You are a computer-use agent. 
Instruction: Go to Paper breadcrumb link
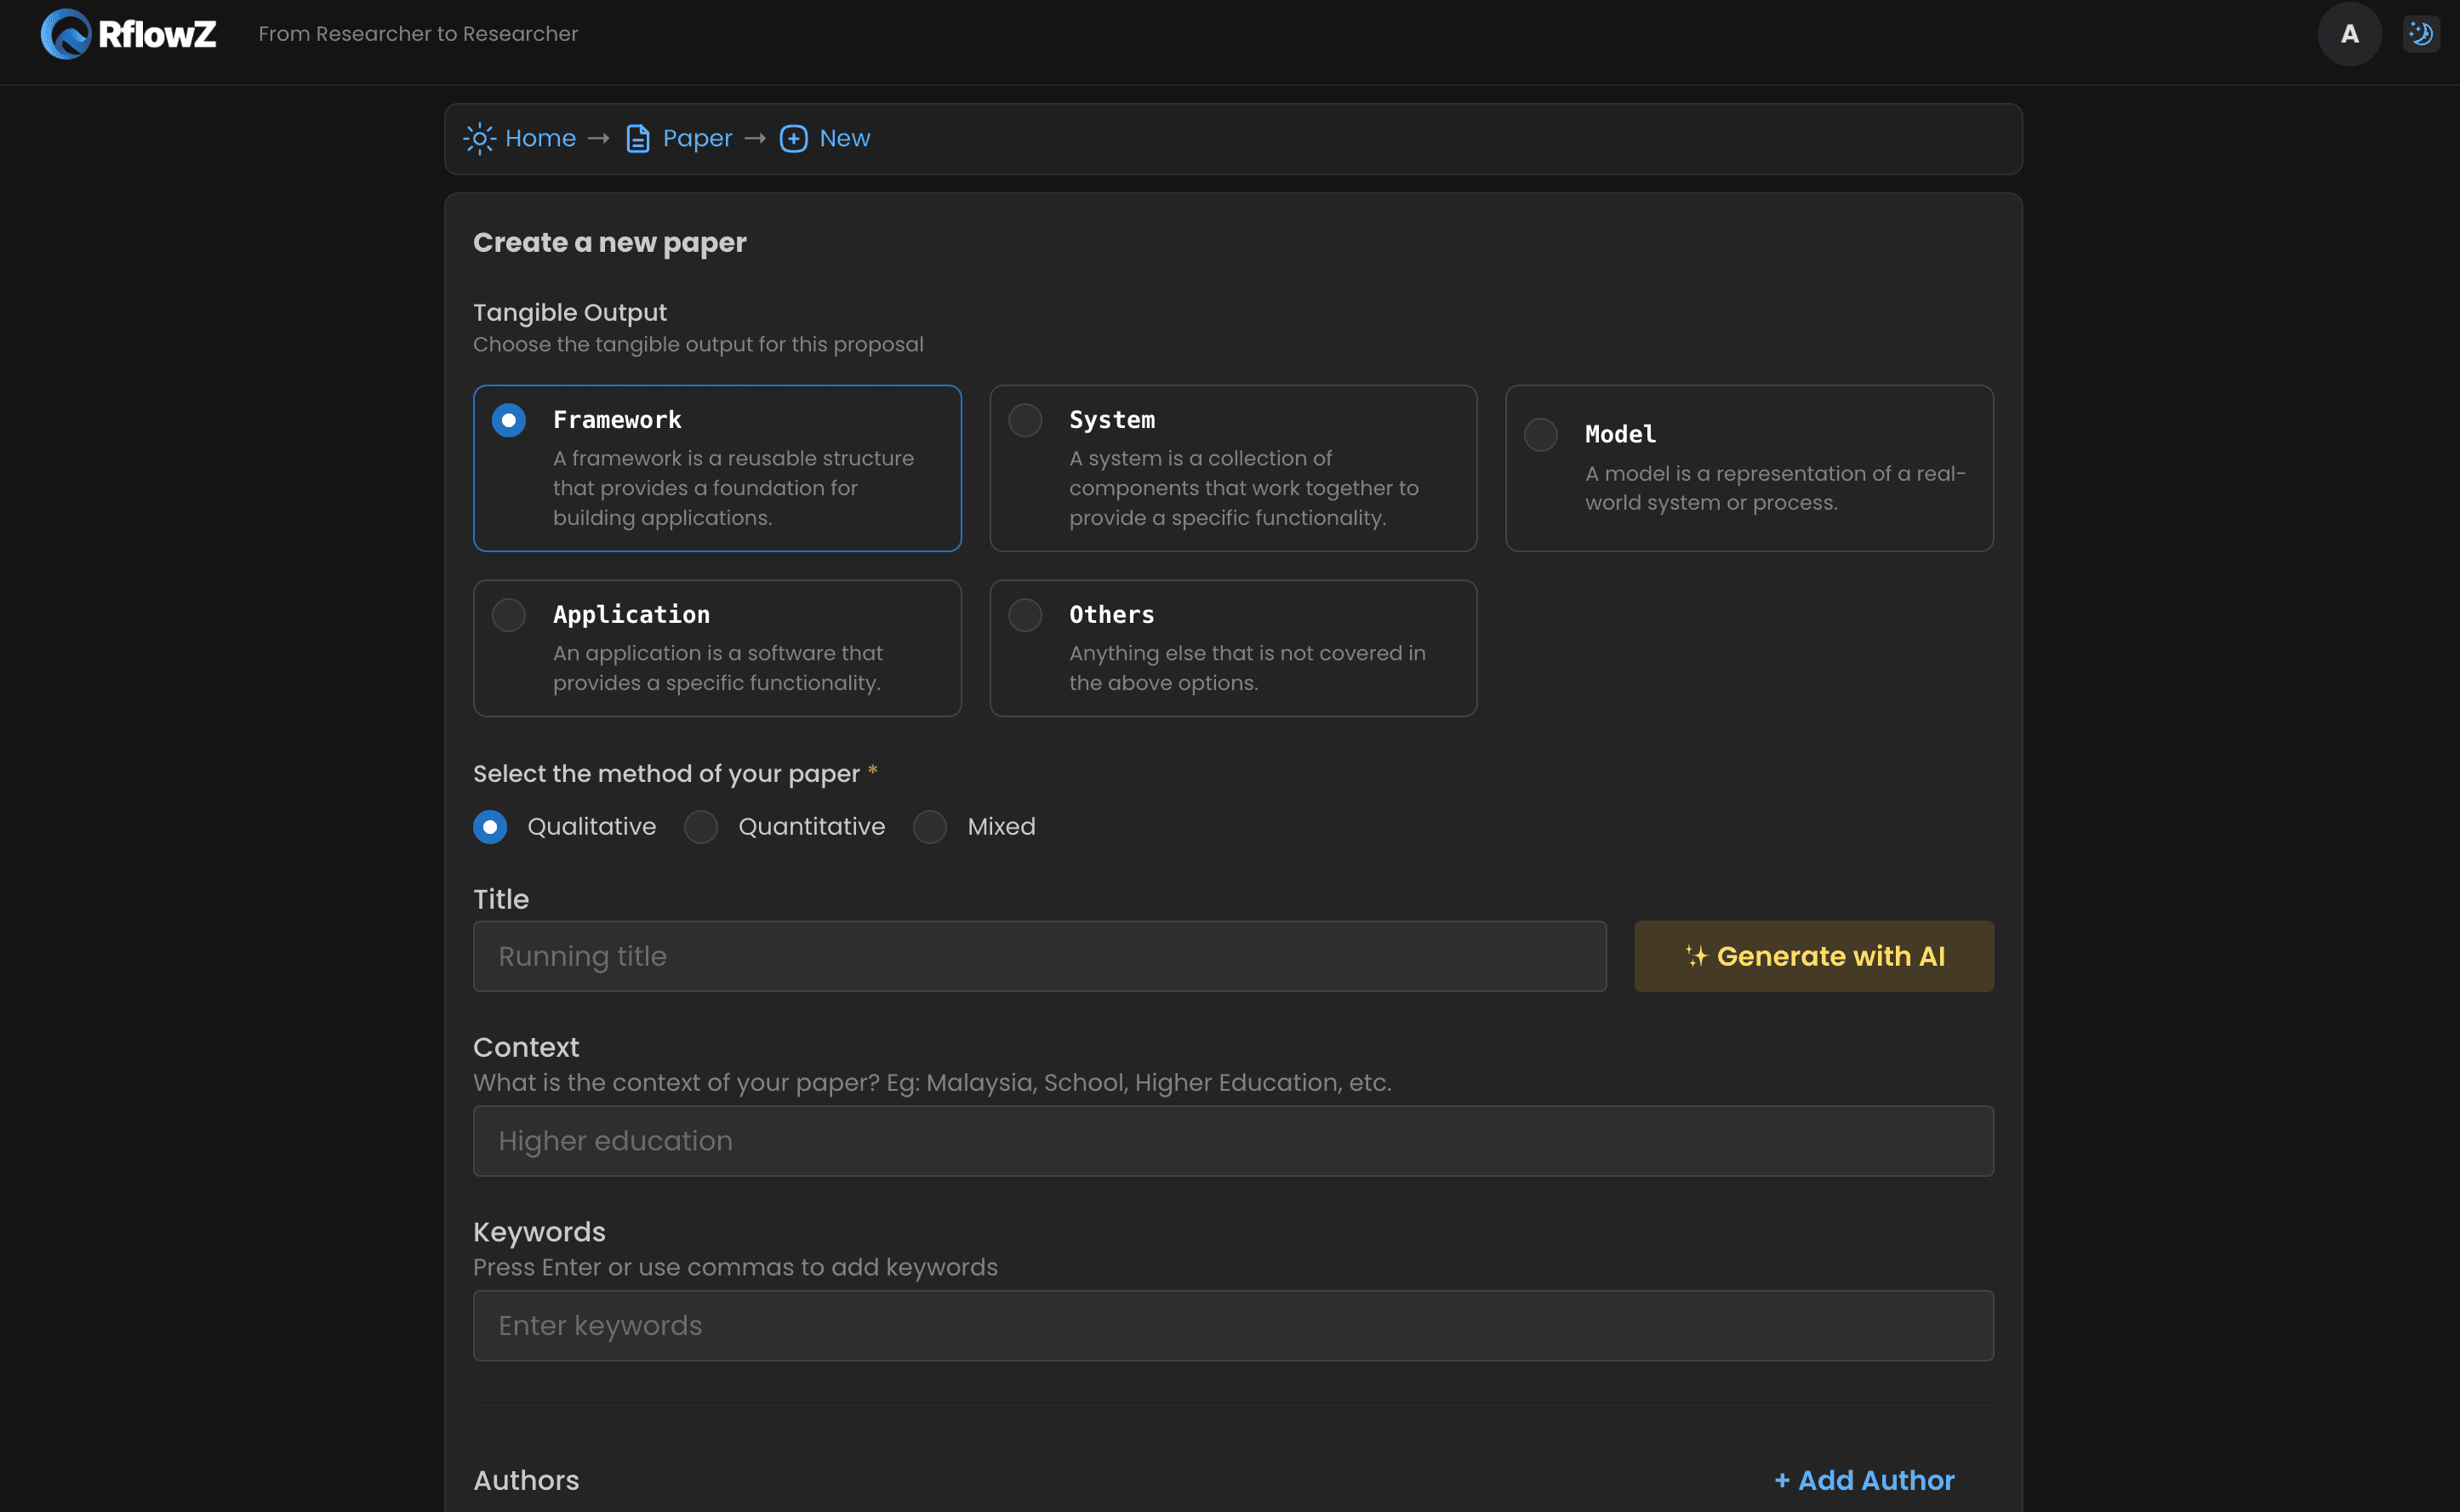[x=697, y=138]
